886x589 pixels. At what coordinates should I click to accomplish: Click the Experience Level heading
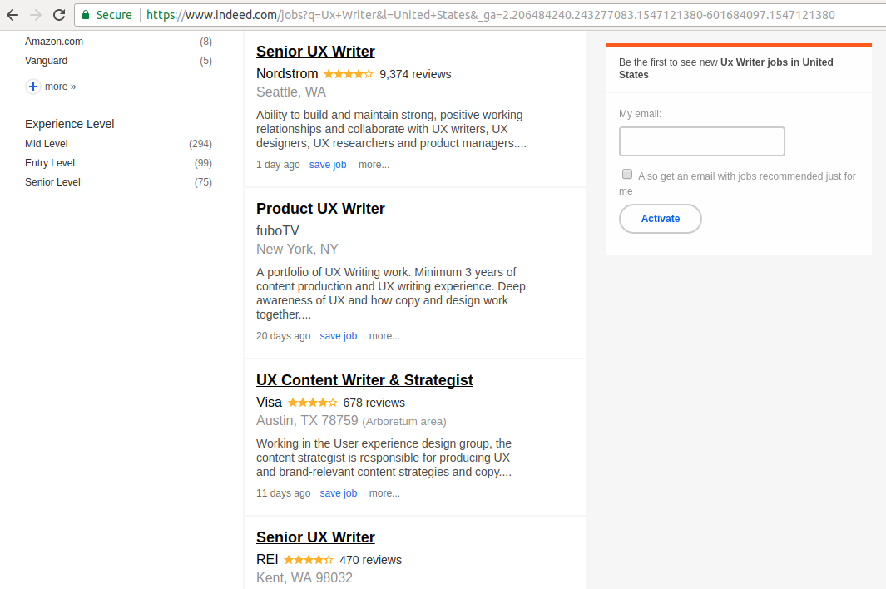click(x=70, y=124)
